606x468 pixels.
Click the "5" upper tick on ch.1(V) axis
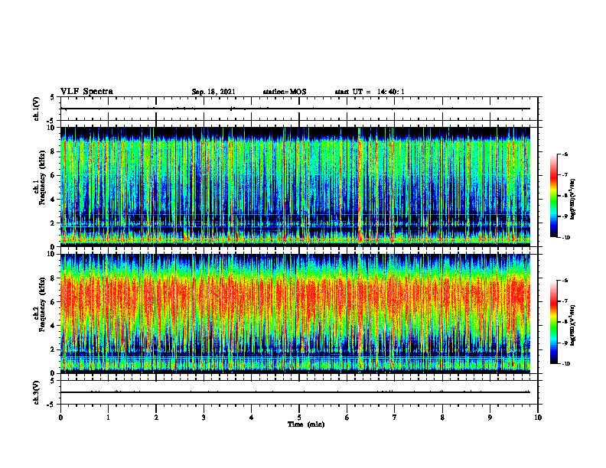click(53, 97)
